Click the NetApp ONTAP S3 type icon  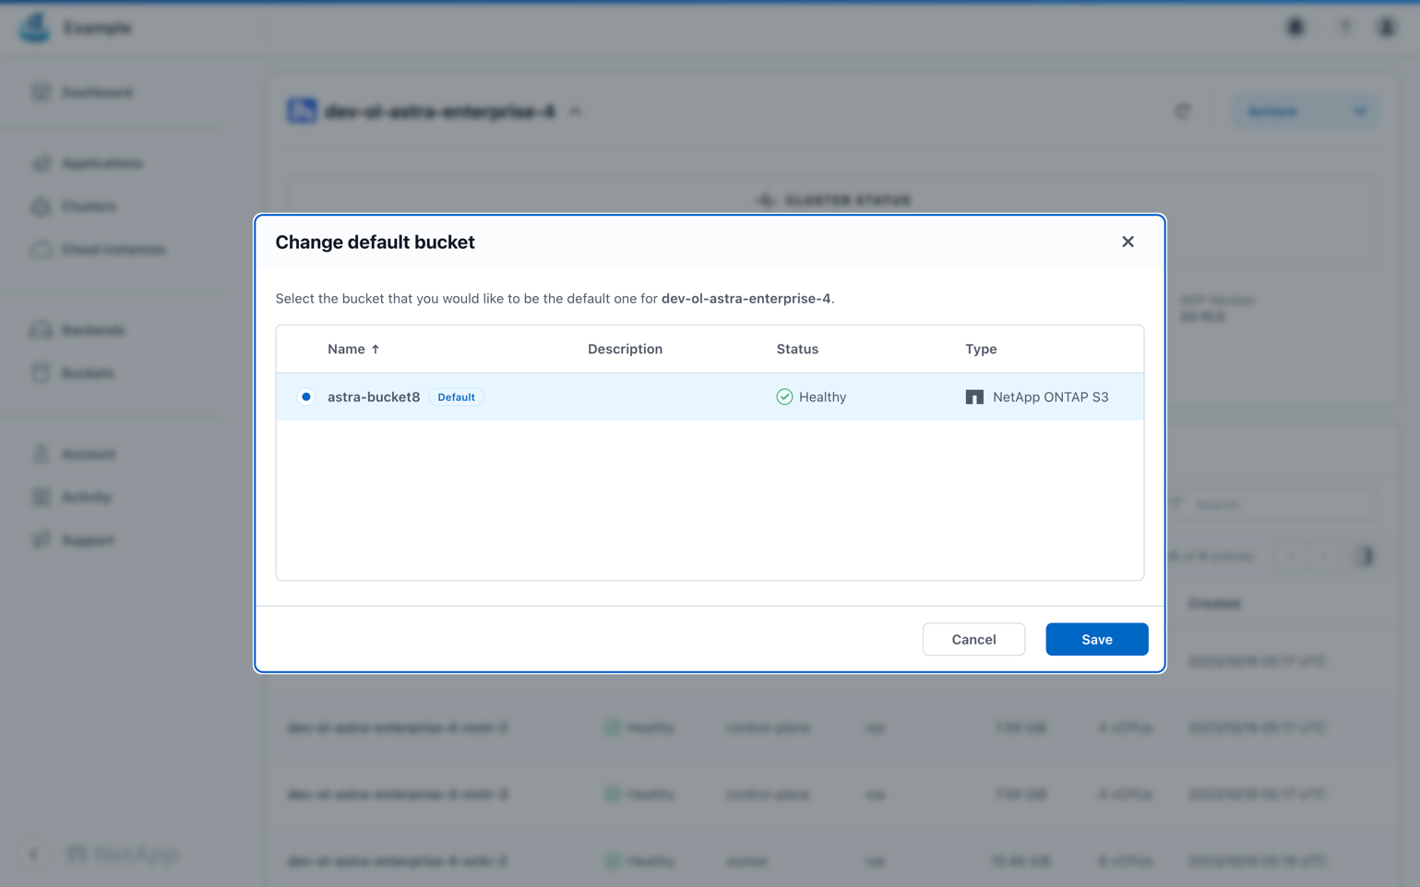click(x=974, y=396)
